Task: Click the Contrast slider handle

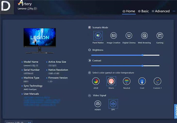Action: pyautogui.click(x=142, y=66)
